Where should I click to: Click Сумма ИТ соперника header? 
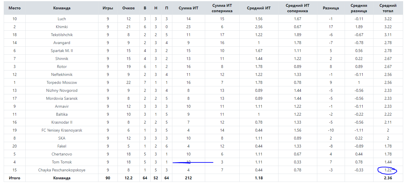coord(222,8)
